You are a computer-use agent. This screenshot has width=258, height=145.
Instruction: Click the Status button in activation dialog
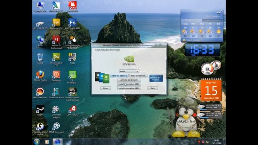tap(105, 88)
